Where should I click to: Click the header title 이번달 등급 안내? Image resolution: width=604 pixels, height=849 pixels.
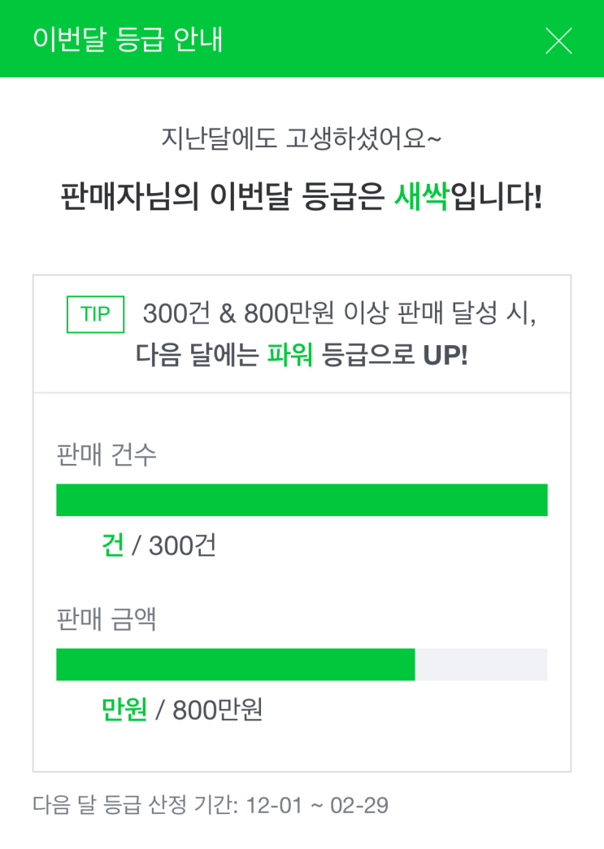(128, 40)
